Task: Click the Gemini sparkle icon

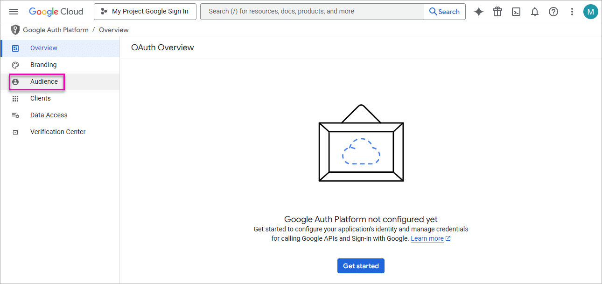Action: (x=478, y=12)
